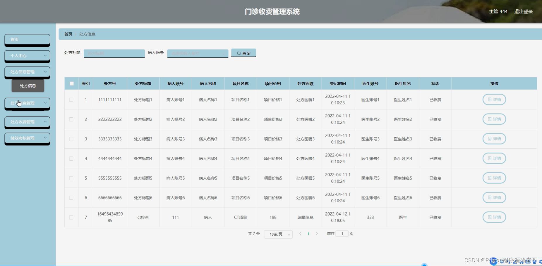Screen dimensions: 542x266
Task: Click 首页 in the breadcrumb
Action: (68, 34)
